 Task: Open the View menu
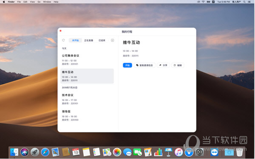click(x=32, y=2)
